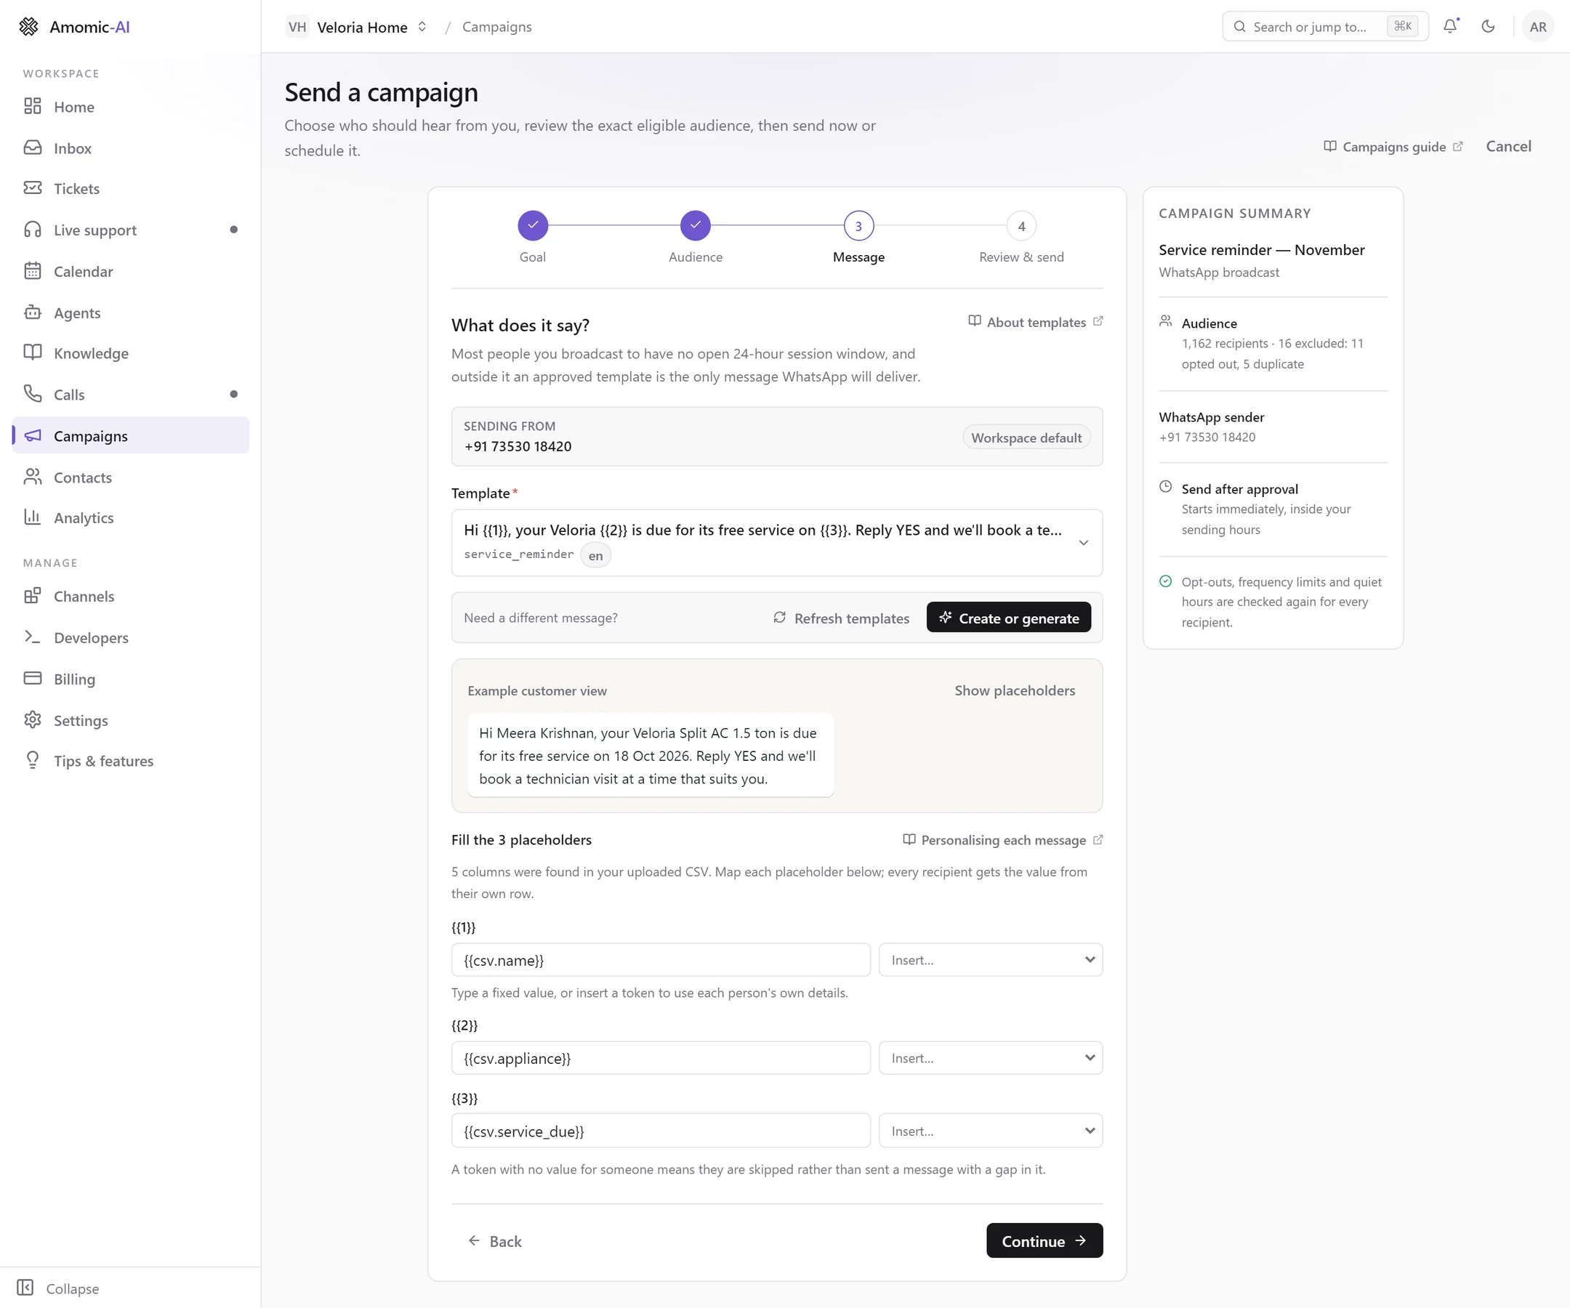The width and height of the screenshot is (1570, 1308).
Task: Open Home in the sidebar
Action: coord(131,107)
